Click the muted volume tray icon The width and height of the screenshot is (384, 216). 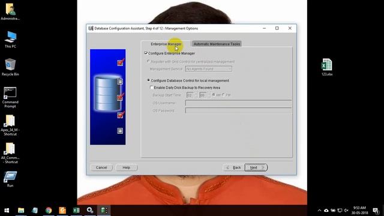point(346,211)
